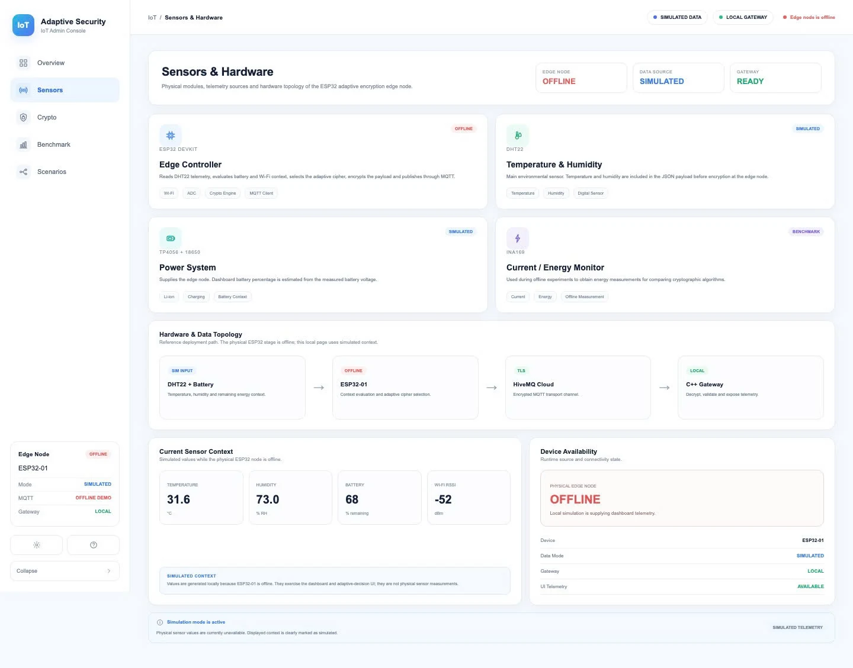Image resolution: width=853 pixels, height=668 pixels.
Task: Click the temperature value 31.6
Action: [178, 499]
